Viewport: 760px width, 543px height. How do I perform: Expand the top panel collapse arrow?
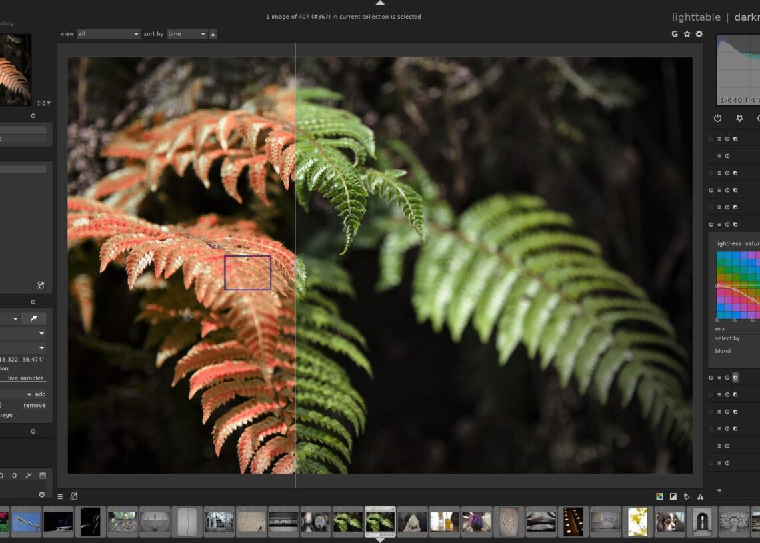380,3
